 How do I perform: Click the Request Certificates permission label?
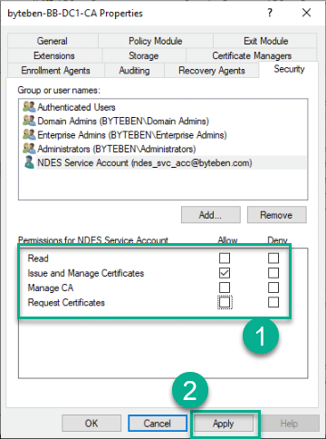66,302
